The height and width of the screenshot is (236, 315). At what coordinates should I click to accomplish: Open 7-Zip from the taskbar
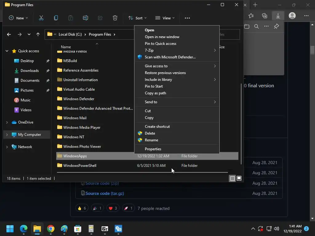[105, 229]
